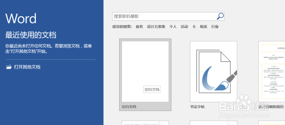Click the 建议的搜索 label
The image size is (285, 125).
coord(122,27)
